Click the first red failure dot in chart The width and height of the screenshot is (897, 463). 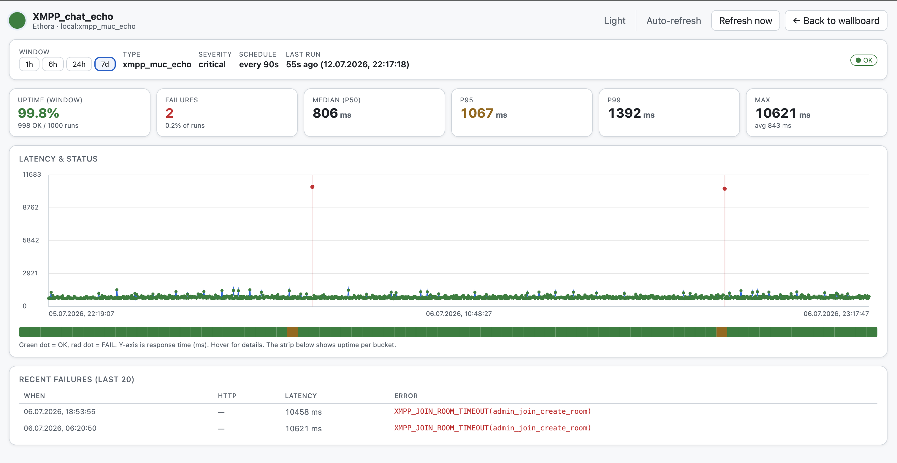pos(312,187)
